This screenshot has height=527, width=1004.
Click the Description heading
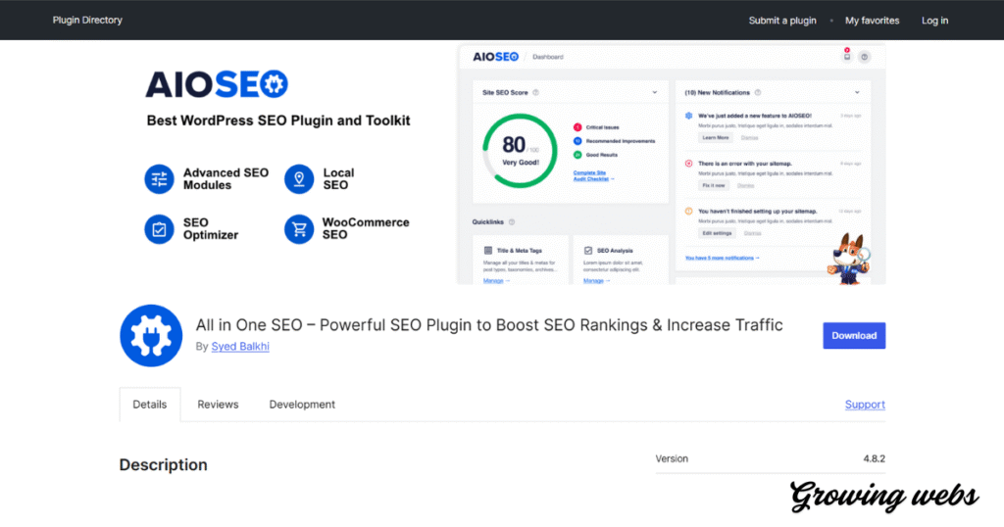(164, 465)
